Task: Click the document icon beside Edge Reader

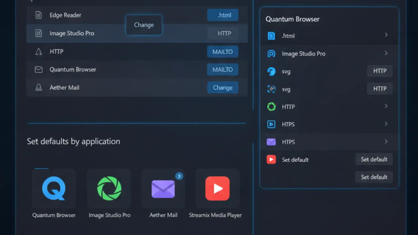Action: (x=39, y=15)
